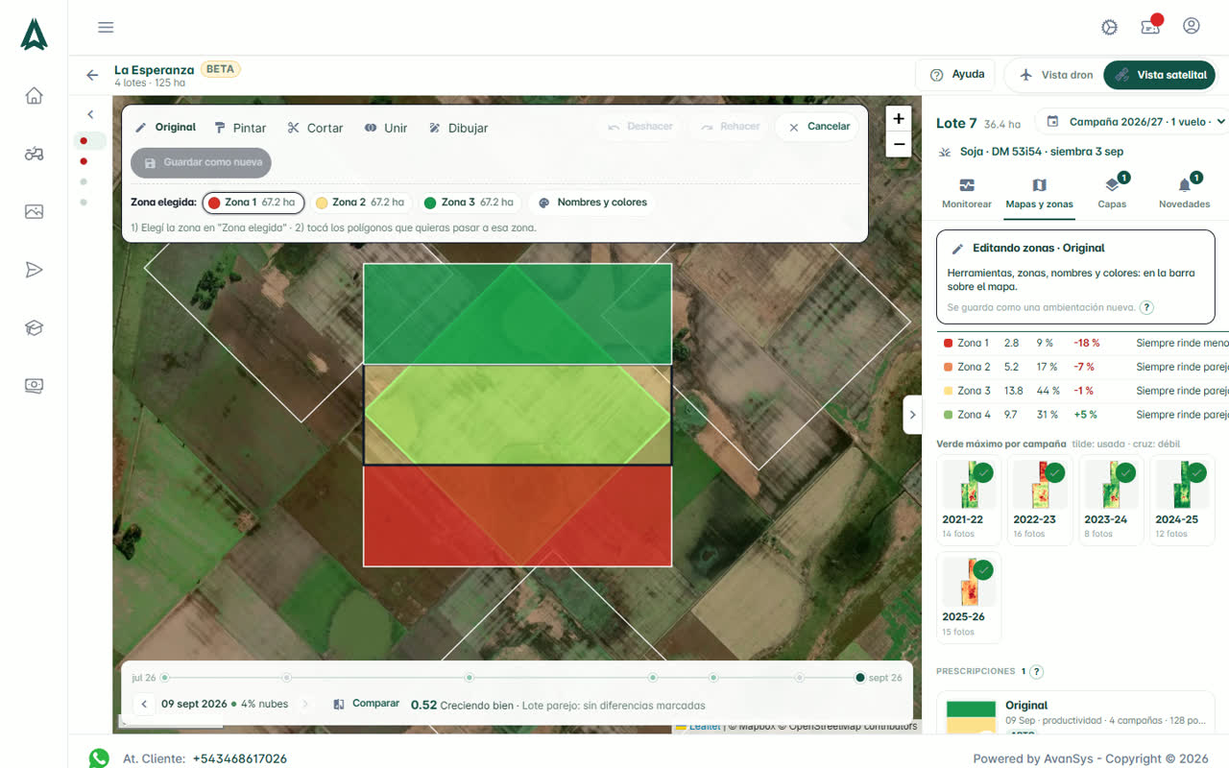1229x768 pixels.
Task: Open tractor machinery section in sidebar
Action: coord(34,154)
